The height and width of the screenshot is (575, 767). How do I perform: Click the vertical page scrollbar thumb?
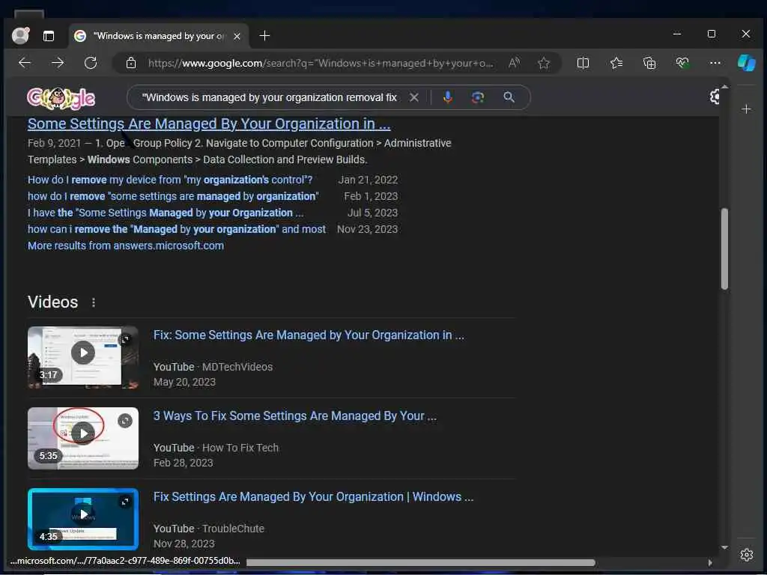pyautogui.click(x=724, y=249)
